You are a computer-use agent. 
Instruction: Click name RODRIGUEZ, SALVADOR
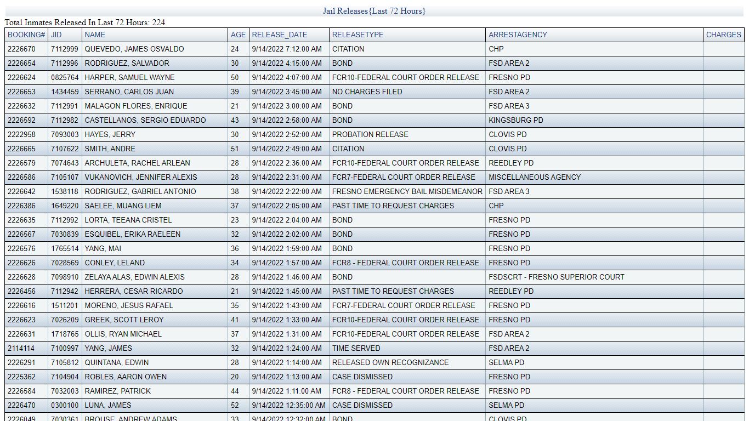click(127, 63)
